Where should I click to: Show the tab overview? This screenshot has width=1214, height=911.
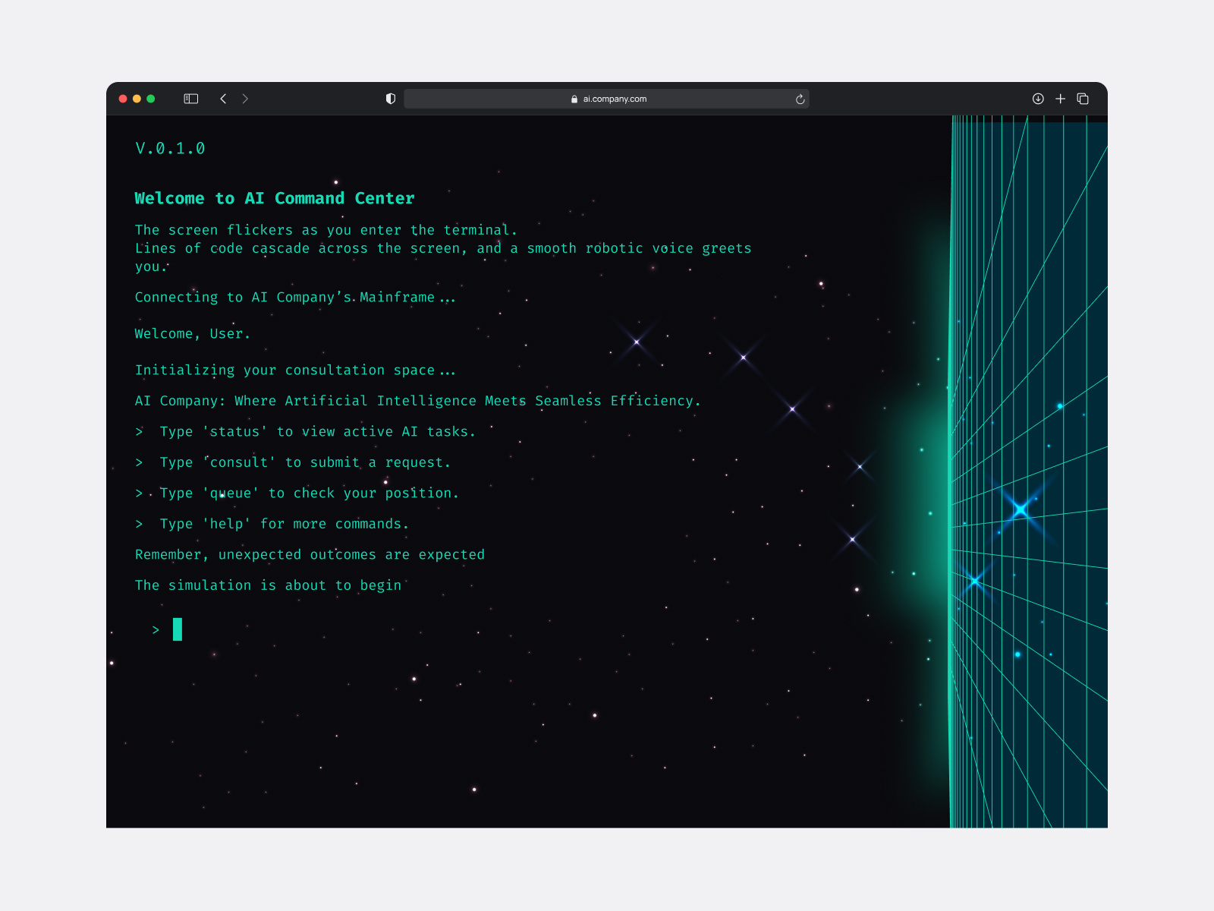(1083, 99)
